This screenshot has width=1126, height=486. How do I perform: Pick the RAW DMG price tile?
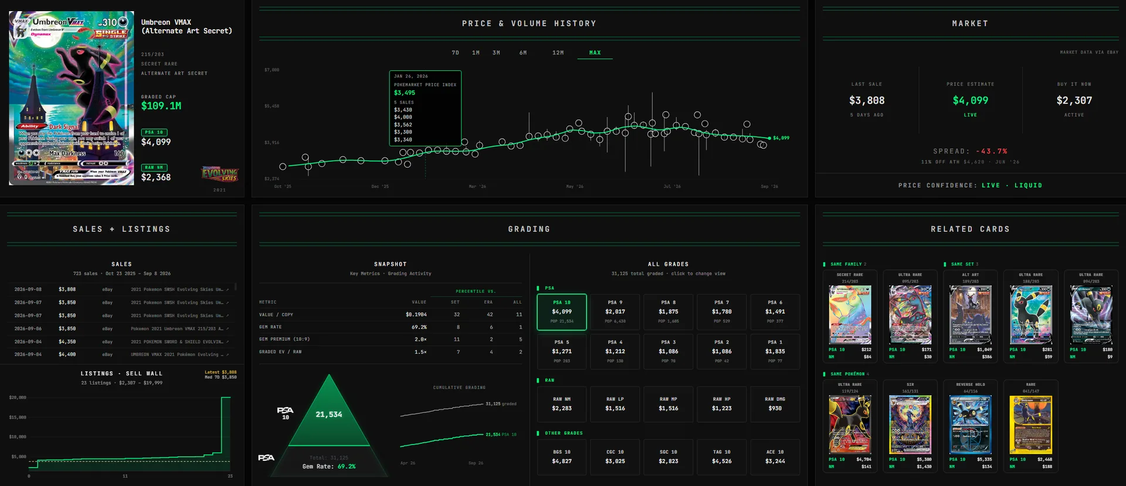point(775,404)
